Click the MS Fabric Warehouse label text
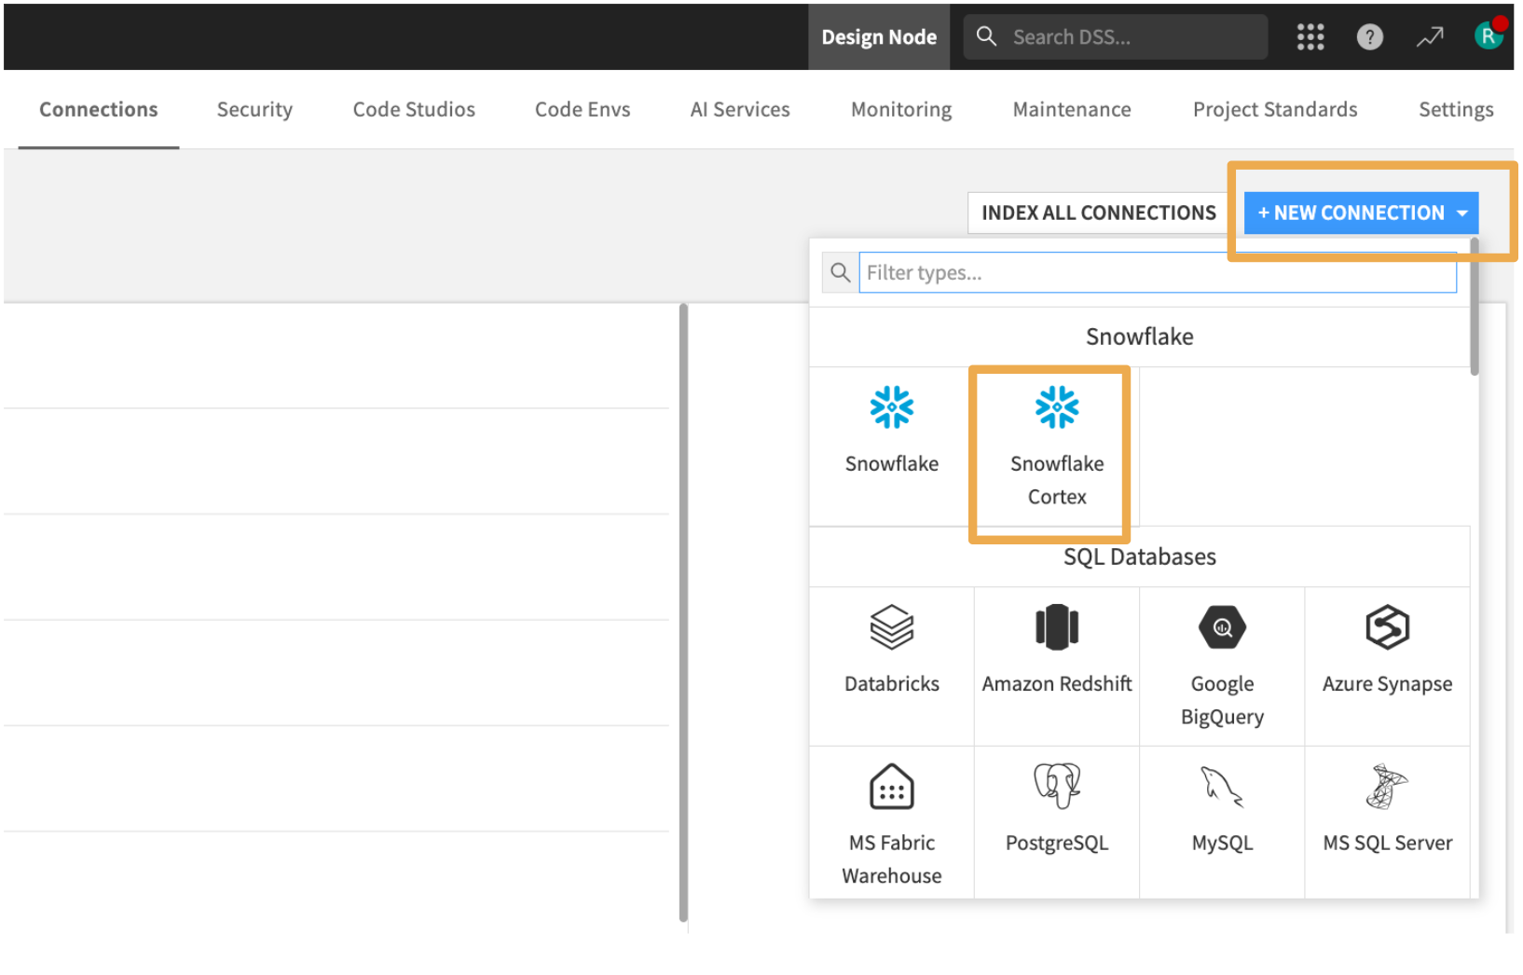This screenshot has width=1523, height=975. pyautogui.click(x=892, y=859)
